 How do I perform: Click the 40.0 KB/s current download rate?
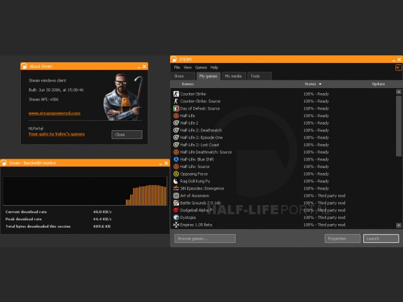pos(102,212)
